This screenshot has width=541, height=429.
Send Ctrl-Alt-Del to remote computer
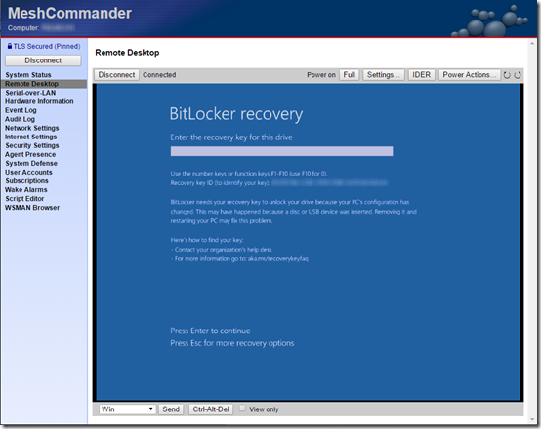(211, 409)
